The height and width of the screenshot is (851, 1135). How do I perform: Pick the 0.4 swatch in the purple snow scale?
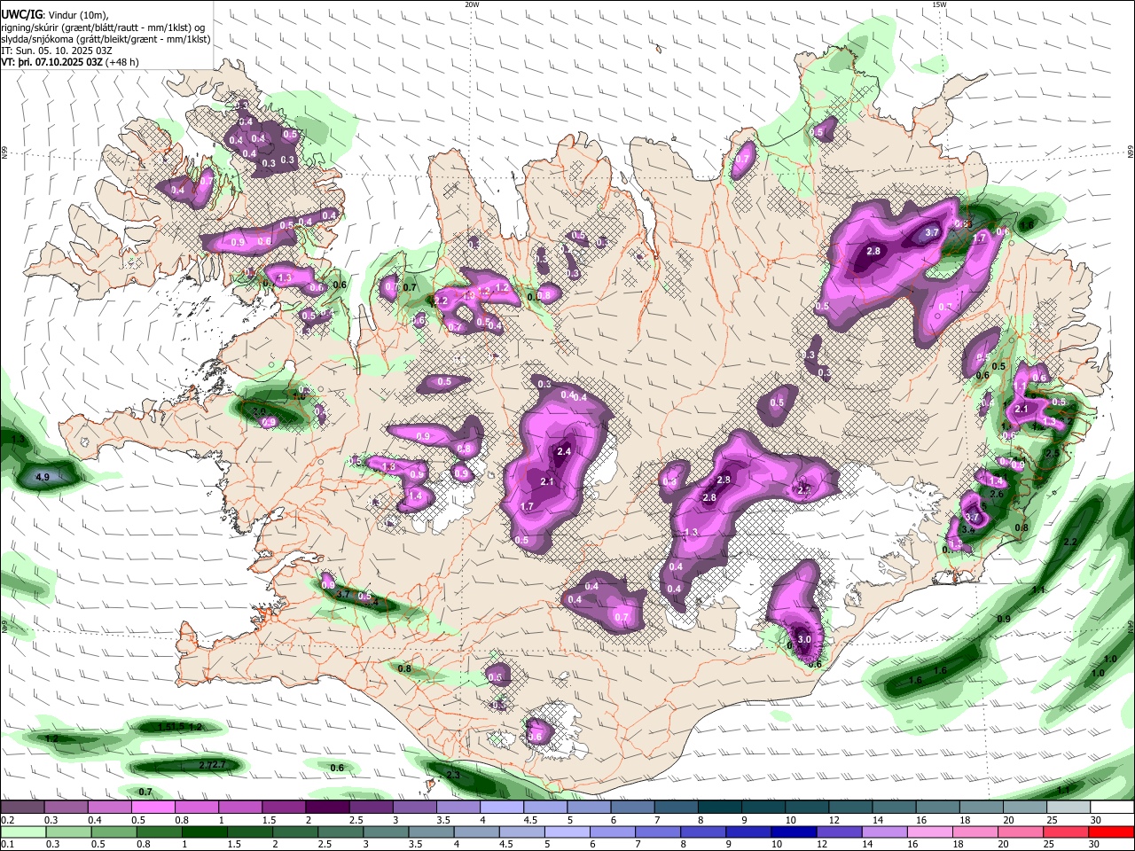click(x=109, y=808)
